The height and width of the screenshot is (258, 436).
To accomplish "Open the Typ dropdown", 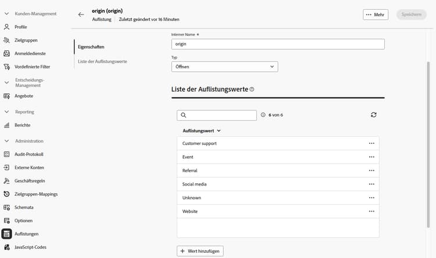I will coord(224,67).
